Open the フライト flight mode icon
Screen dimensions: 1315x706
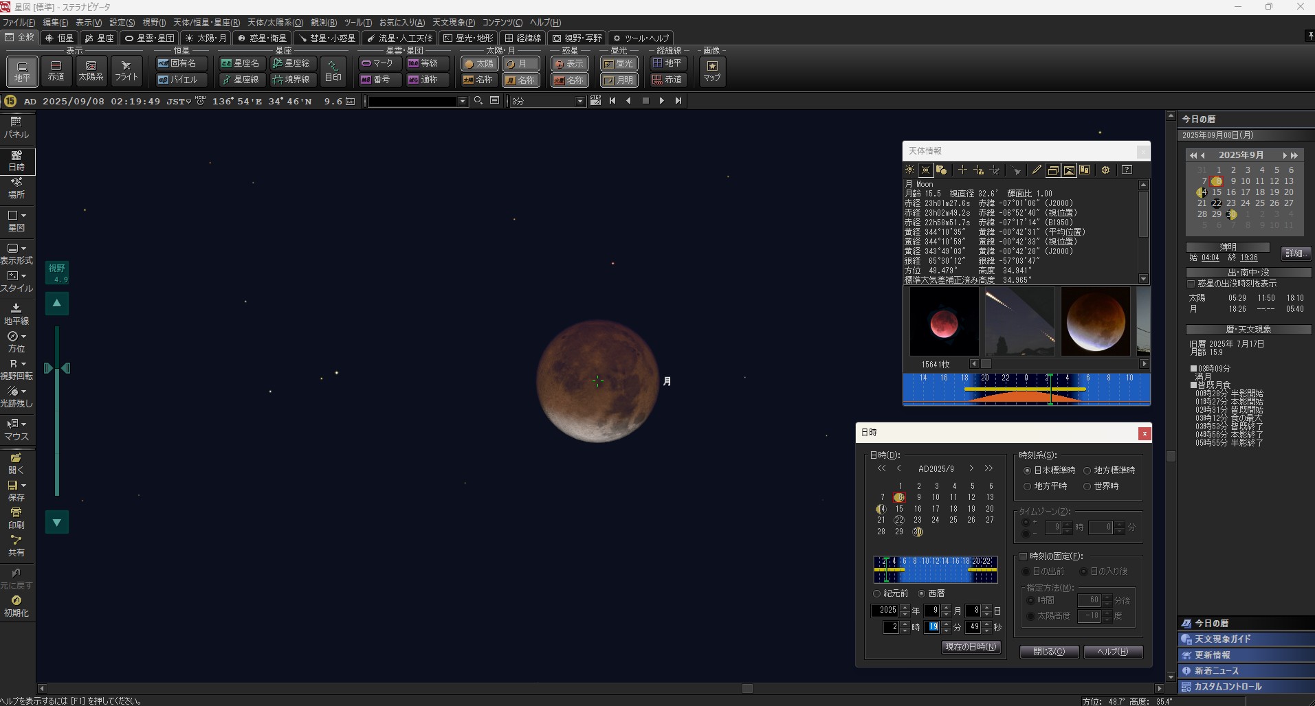pos(126,71)
